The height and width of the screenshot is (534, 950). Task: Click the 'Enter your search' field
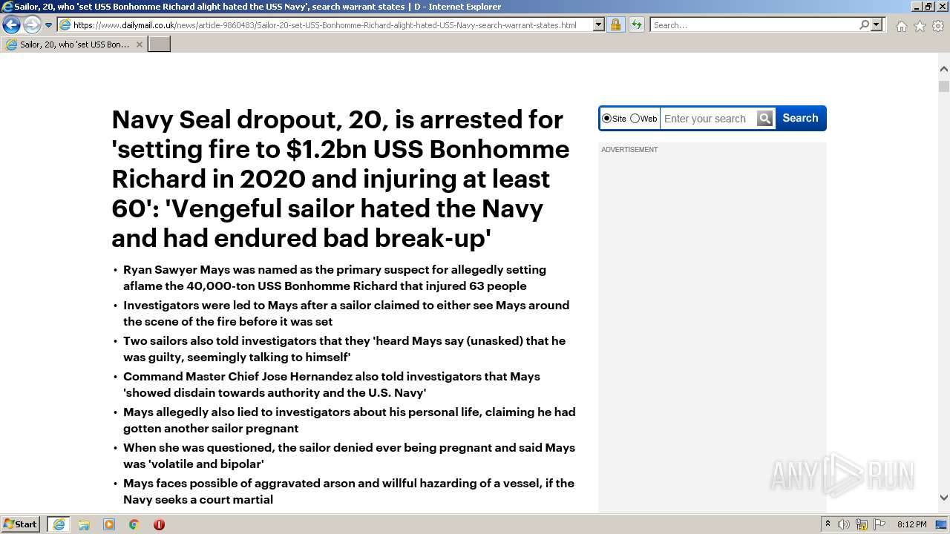click(x=708, y=119)
